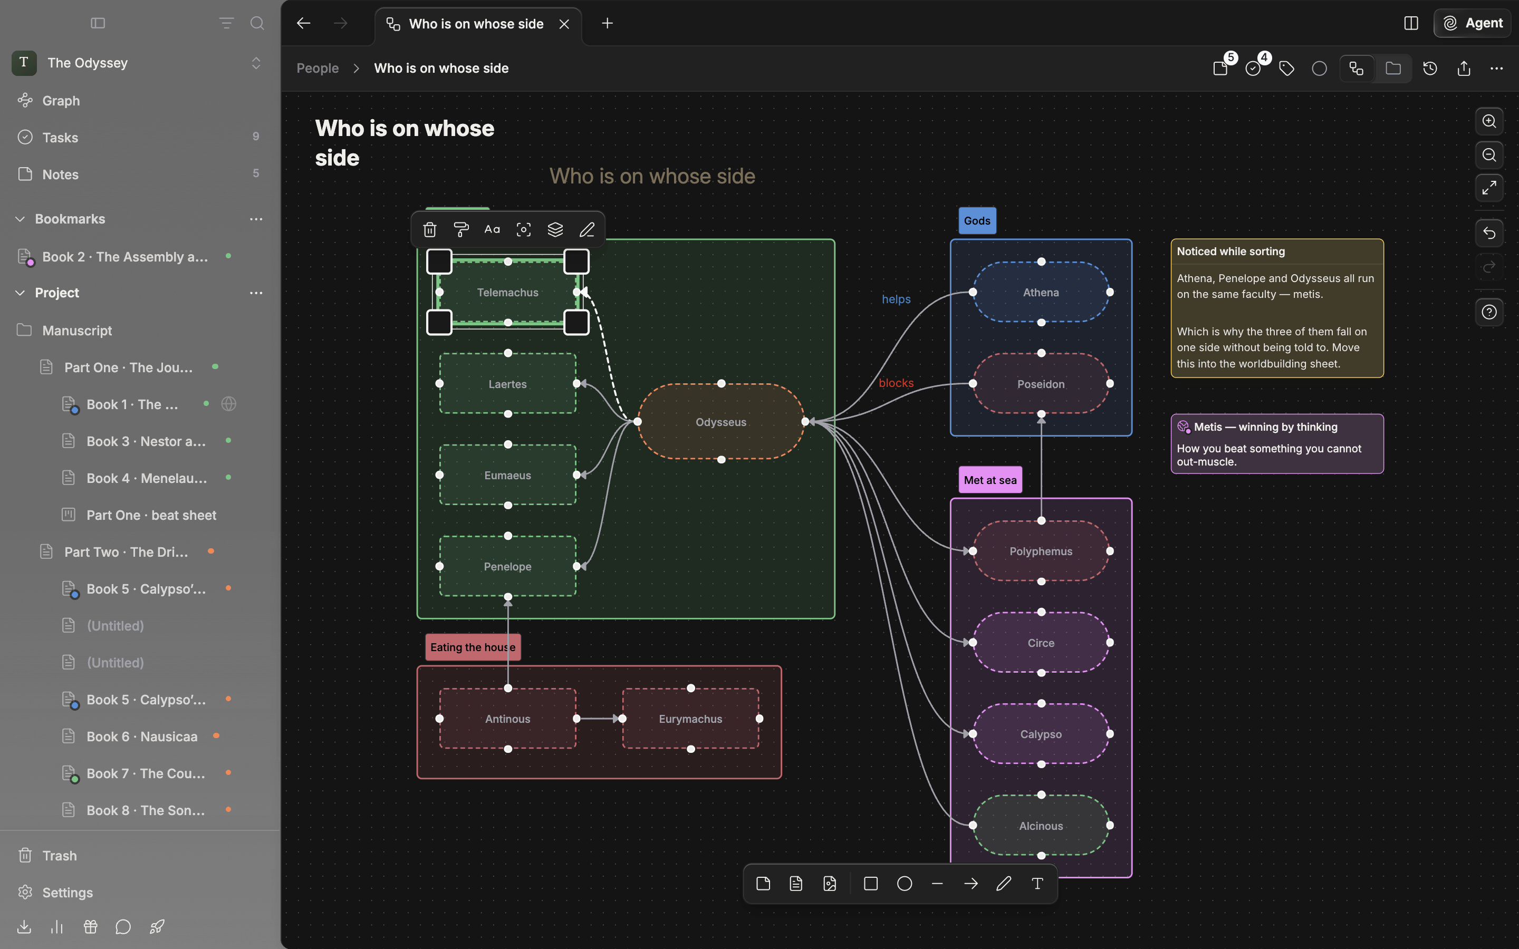Open Tasks in the sidebar
Screen dimensions: 1519x949
click(140, 138)
